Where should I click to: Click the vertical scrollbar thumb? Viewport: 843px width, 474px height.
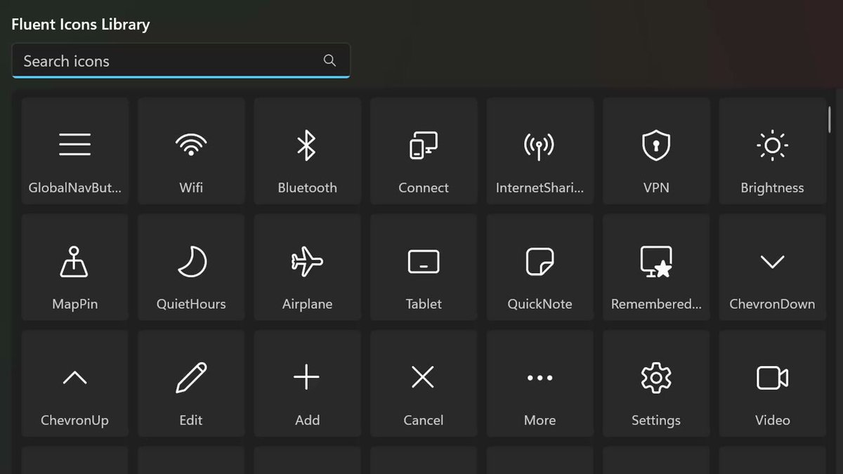click(x=830, y=118)
